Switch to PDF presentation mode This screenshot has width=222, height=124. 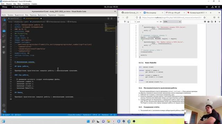[x=205, y=22]
